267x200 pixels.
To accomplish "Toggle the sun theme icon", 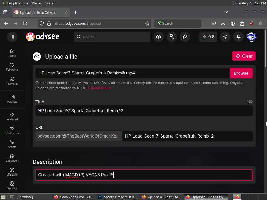I will pyautogui.click(x=225, y=37).
